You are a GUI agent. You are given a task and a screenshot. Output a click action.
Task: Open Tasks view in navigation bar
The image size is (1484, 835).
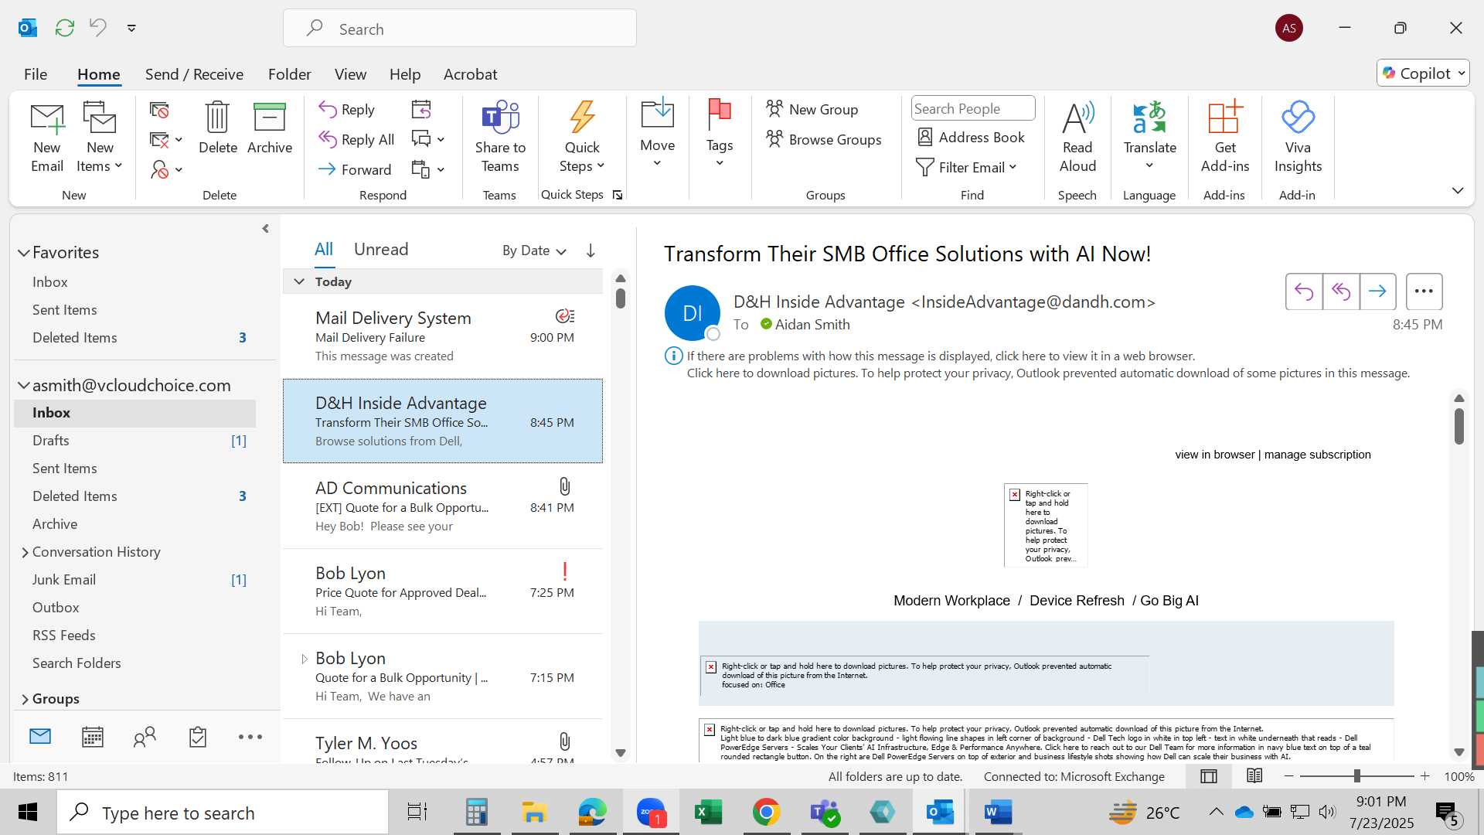(198, 737)
